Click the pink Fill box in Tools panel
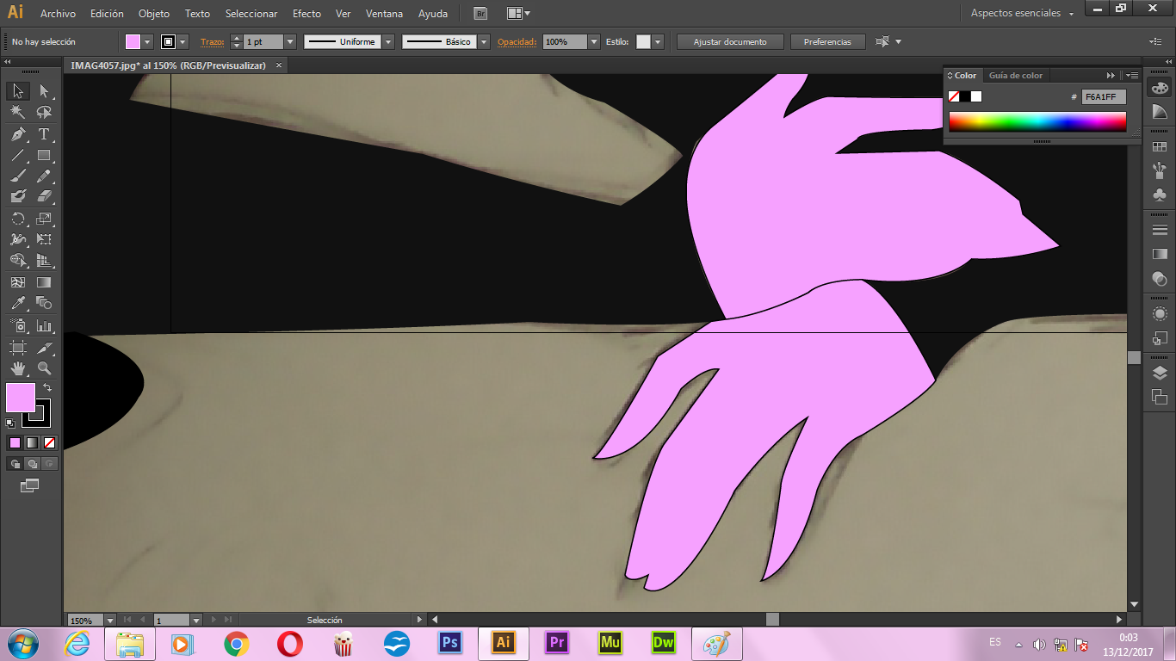This screenshot has width=1176, height=661. point(21,398)
